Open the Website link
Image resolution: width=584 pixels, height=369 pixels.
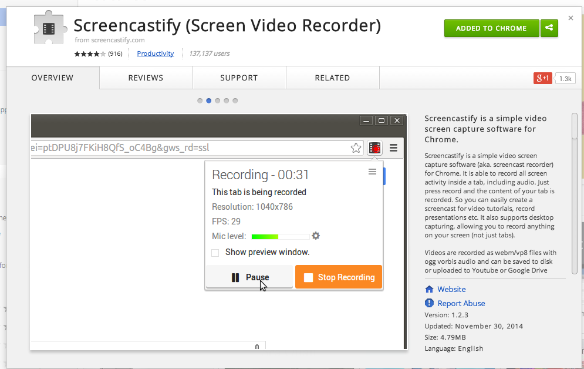tap(451, 289)
